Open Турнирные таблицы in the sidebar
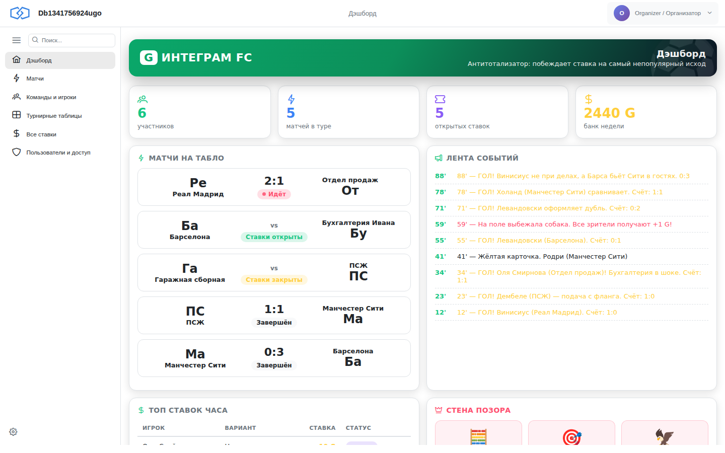 (x=60, y=116)
